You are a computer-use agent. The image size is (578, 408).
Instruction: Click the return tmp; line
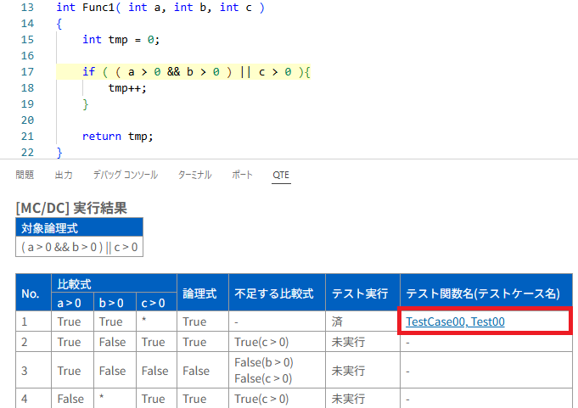(x=117, y=137)
